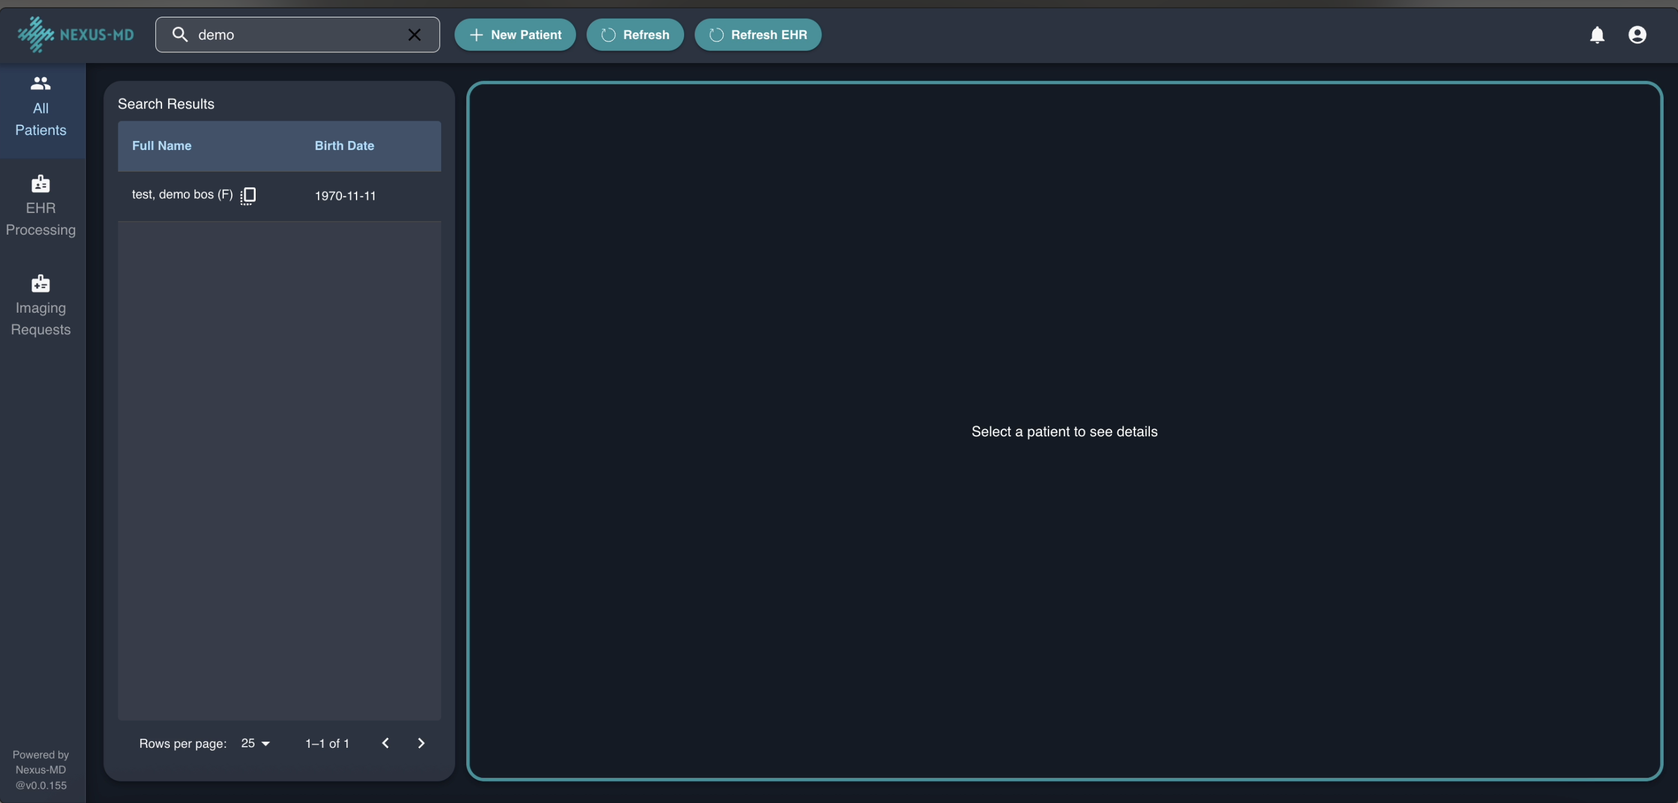Image resolution: width=1678 pixels, height=803 pixels.
Task: Click inside the demo search field
Action: click(x=293, y=35)
